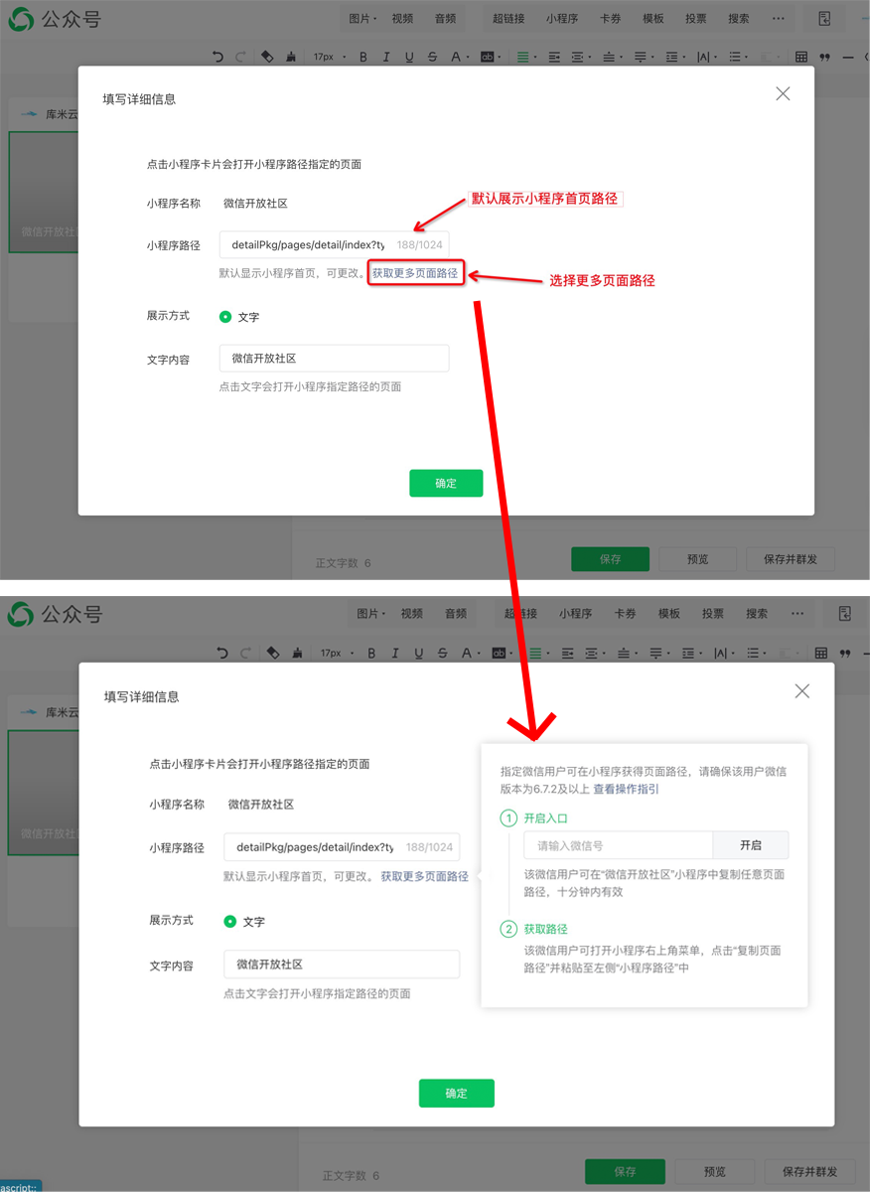Click the 文字内容 field in the upper dialog
This screenshot has height=1192, width=870.
click(334, 359)
